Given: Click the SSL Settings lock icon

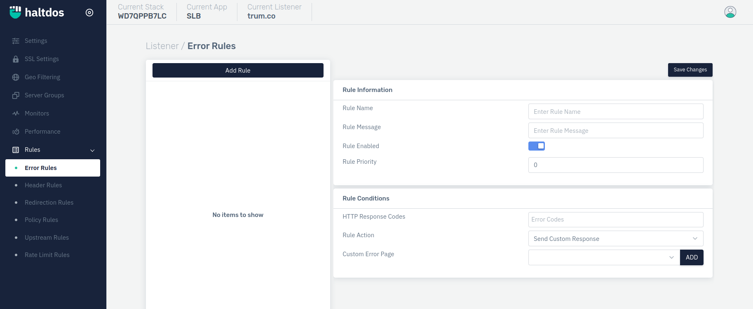Looking at the screenshot, I should coord(16,59).
